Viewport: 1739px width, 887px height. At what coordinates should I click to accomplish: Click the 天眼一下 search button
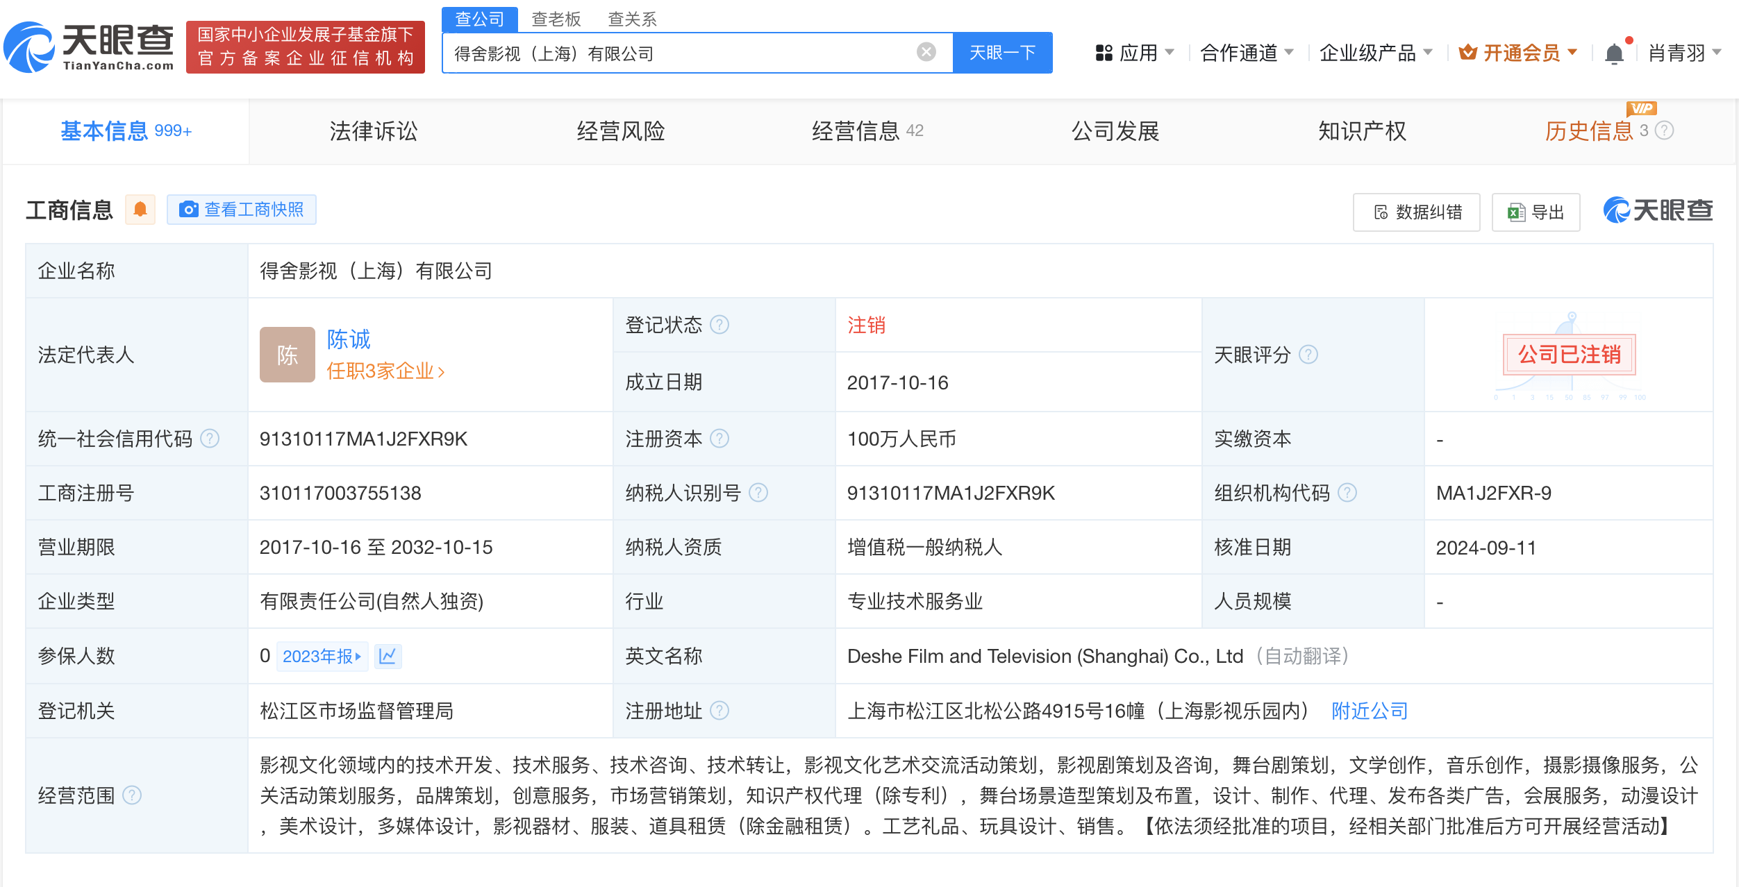1002,51
